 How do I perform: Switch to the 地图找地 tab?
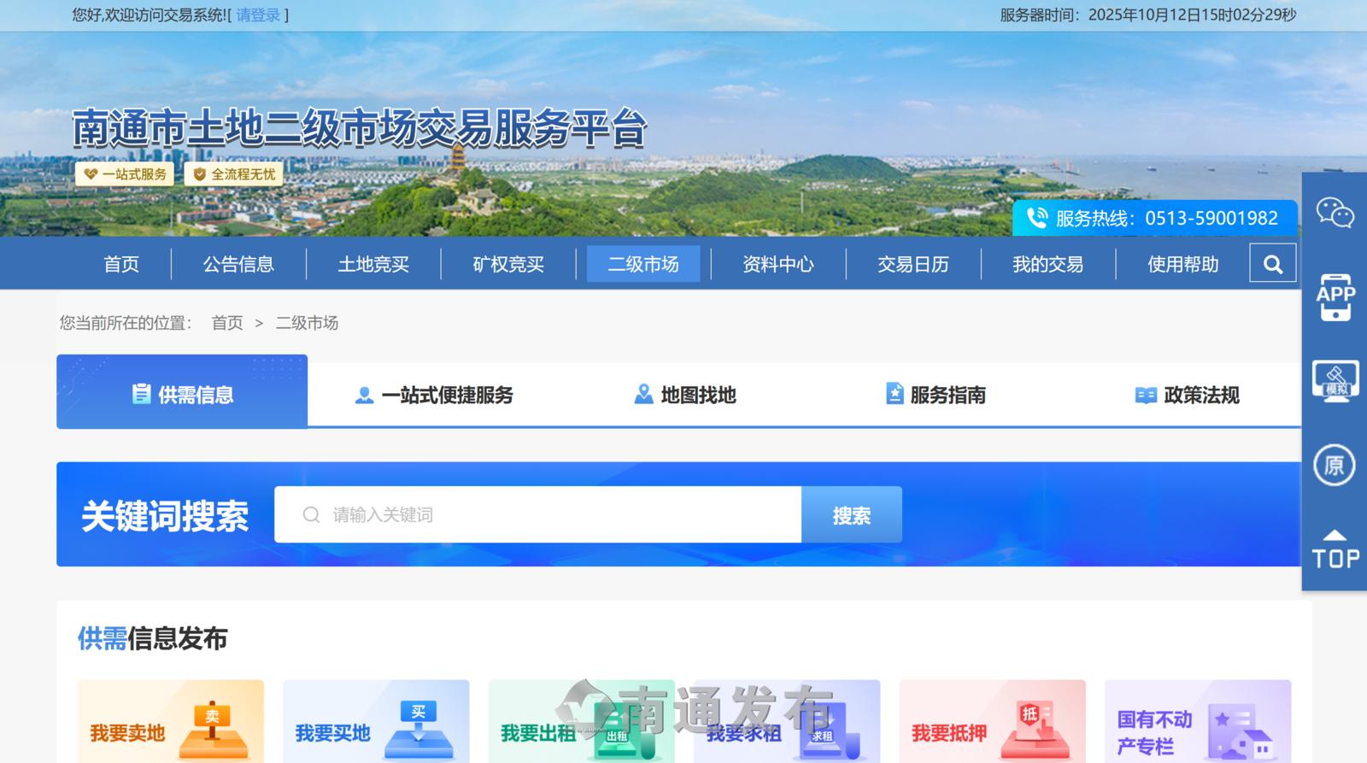coord(685,395)
